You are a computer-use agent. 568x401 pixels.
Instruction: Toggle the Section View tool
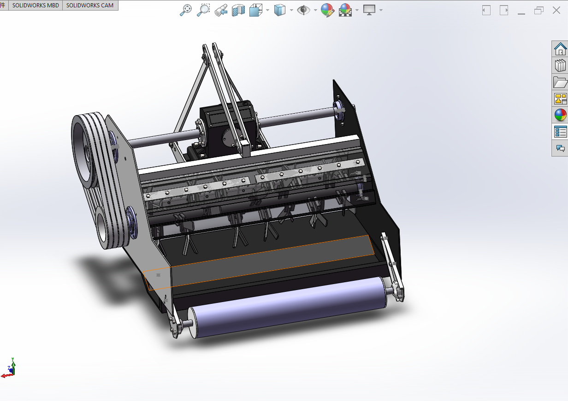pos(238,10)
